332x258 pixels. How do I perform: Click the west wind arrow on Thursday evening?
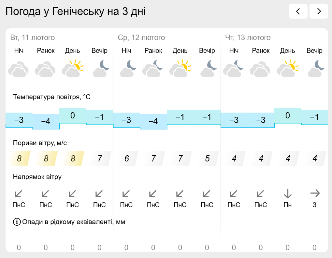(x=315, y=193)
